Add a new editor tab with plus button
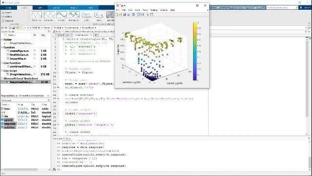Screen dimensions: 312x176 coord(96,35)
